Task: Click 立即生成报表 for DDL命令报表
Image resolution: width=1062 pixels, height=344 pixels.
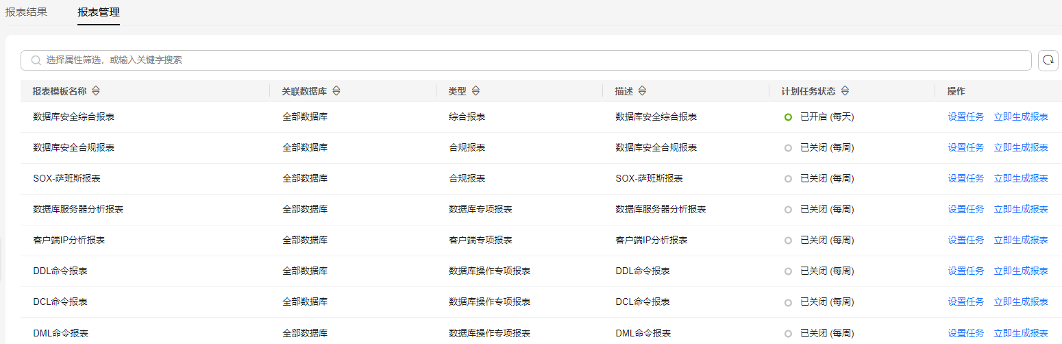Action: point(1021,271)
